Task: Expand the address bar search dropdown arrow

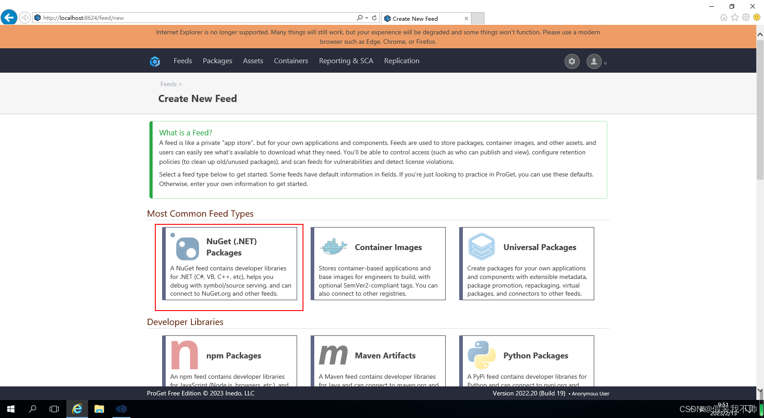Action: (x=367, y=18)
